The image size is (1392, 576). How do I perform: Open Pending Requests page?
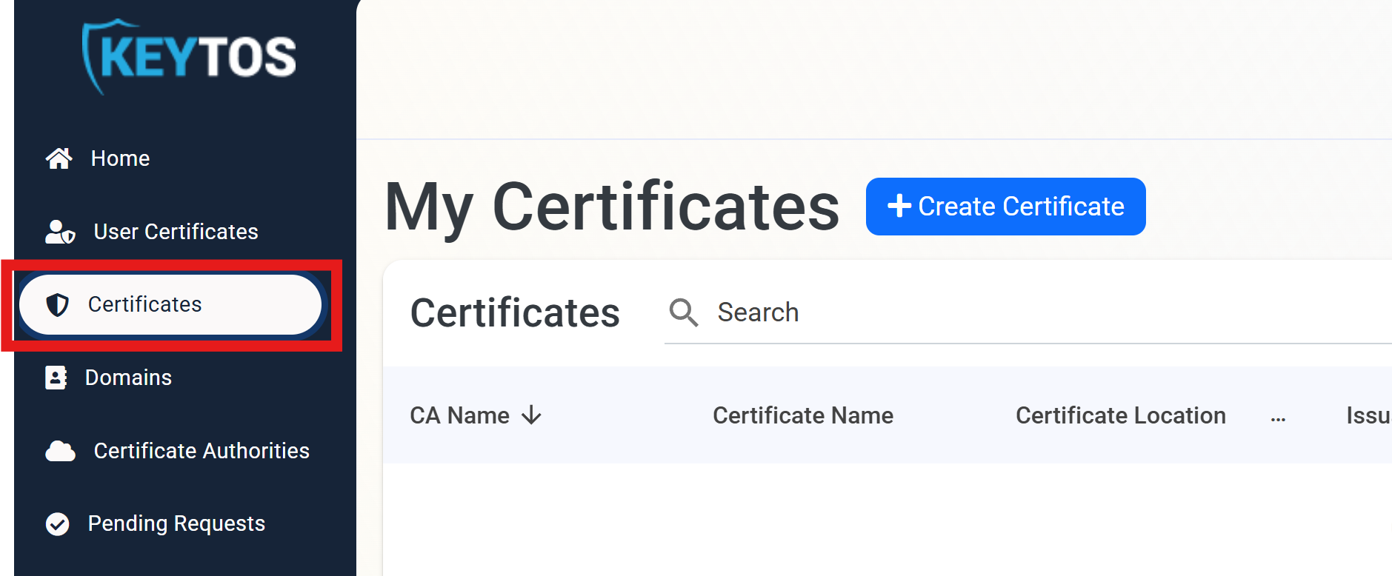tap(176, 523)
